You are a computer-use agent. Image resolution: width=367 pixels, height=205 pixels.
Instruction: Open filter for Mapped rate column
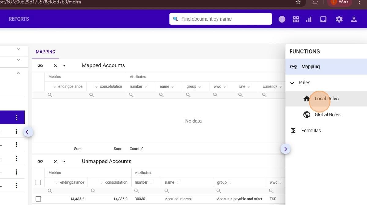coord(249,86)
